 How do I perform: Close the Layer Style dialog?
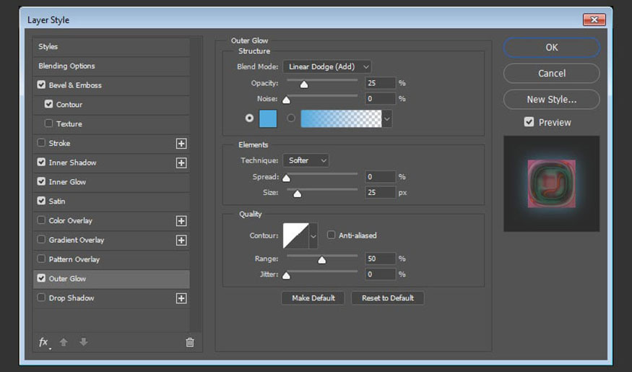pyautogui.click(x=594, y=20)
